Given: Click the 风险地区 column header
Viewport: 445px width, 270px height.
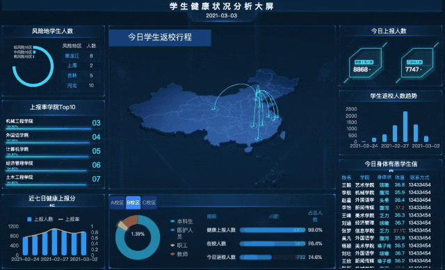Looking at the screenshot, I should pos(72,46).
